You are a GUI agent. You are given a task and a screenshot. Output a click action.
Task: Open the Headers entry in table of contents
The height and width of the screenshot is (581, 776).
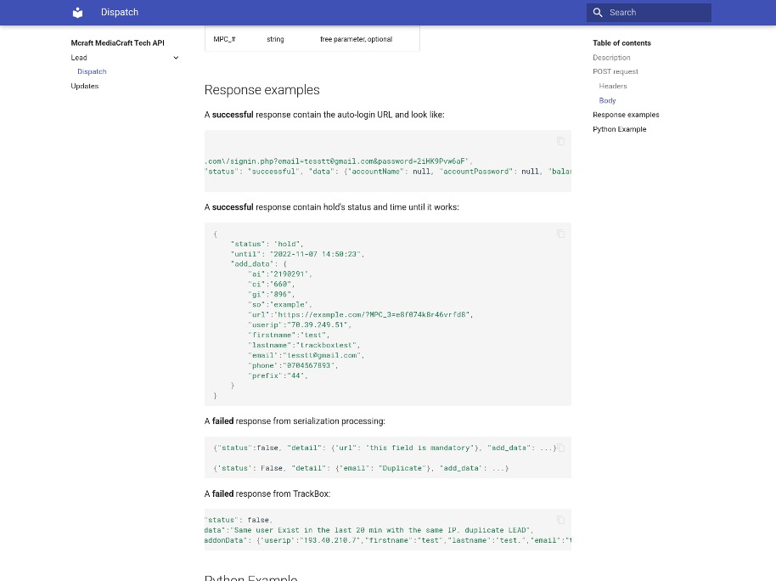pos(612,86)
